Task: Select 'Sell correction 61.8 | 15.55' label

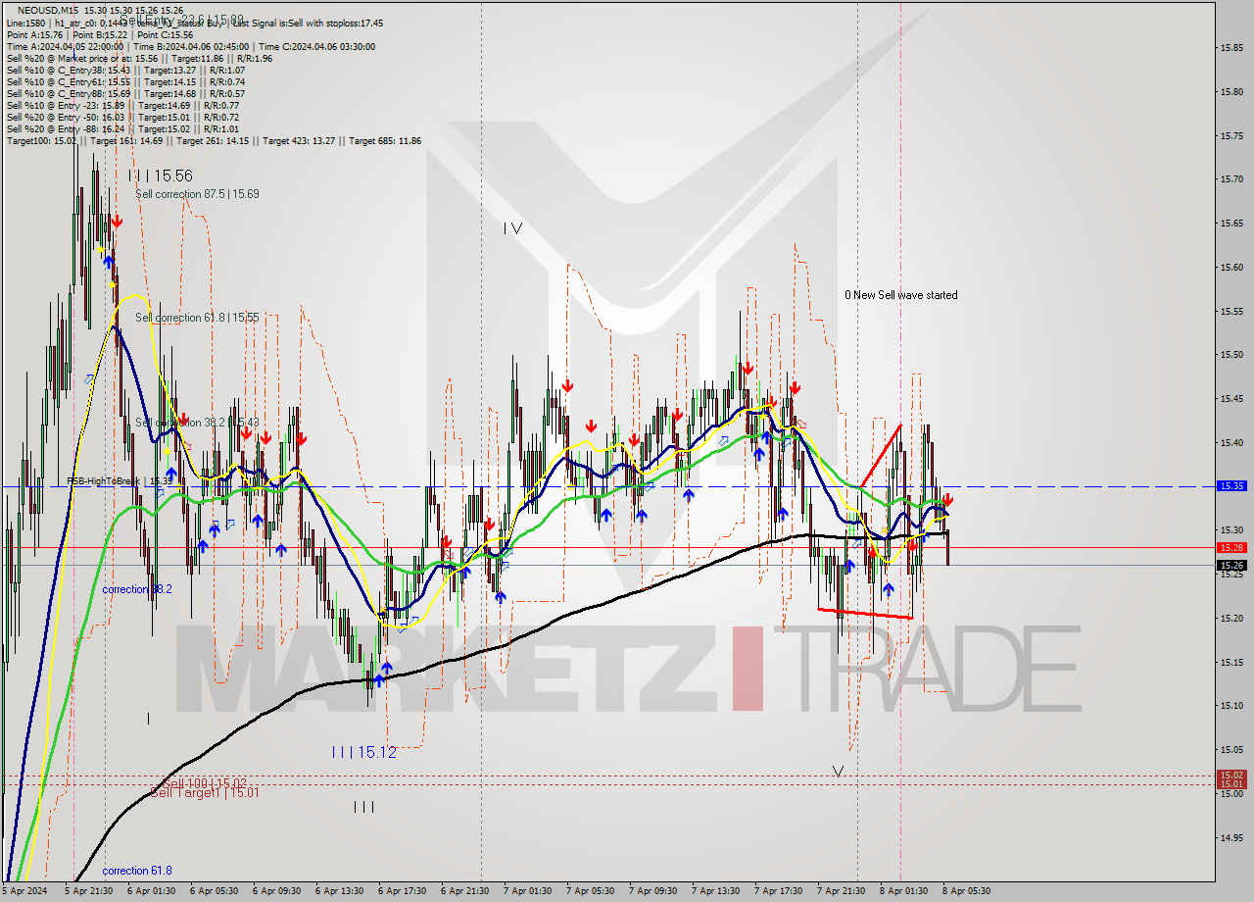Action: click(197, 318)
